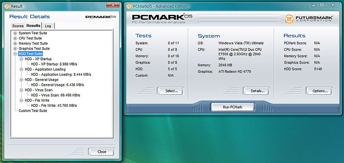Expand the Graphics Test Suite node
Image resolution: width=344 pixels, height=163 pixels.
coord(15,49)
